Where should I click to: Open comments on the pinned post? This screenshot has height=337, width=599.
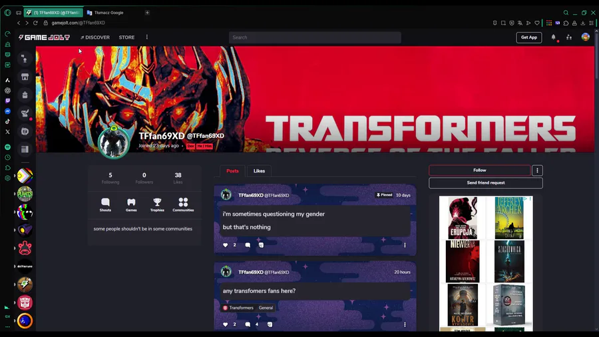pyautogui.click(x=248, y=245)
